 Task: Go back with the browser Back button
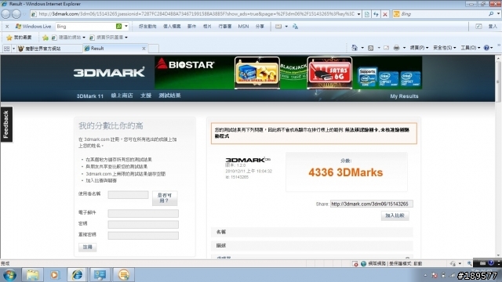click(5, 14)
